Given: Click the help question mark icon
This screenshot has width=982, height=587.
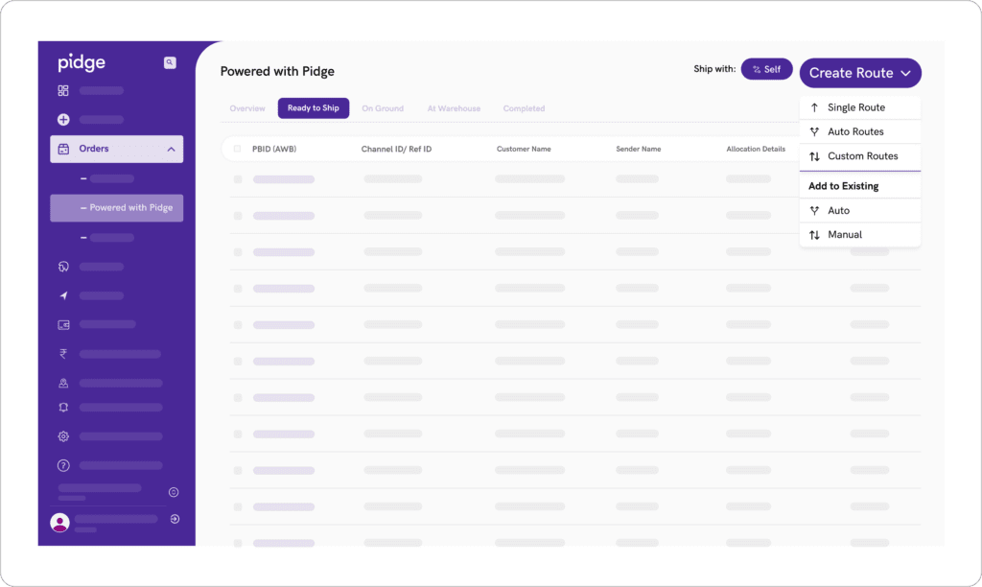Looking at the screenshot, I should pos(63,465).
